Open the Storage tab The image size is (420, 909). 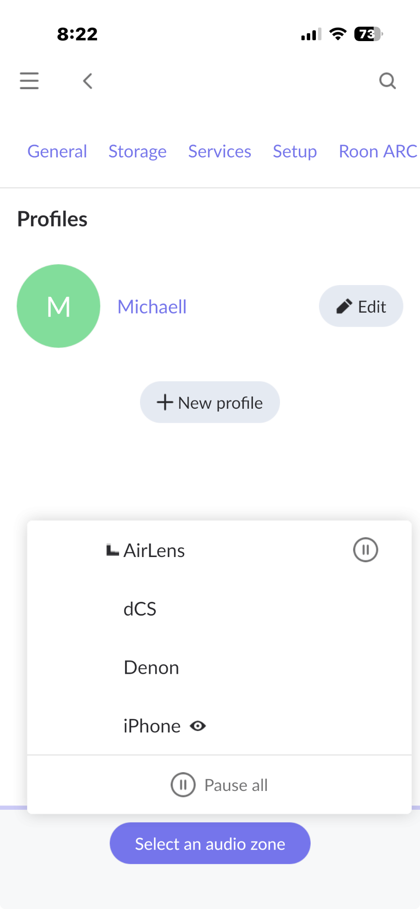[137, 151]
